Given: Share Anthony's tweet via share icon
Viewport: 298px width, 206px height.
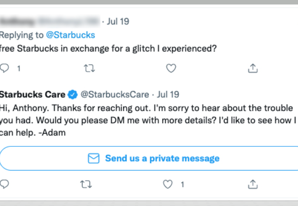Looking at the screenshot, I should 253,68.
